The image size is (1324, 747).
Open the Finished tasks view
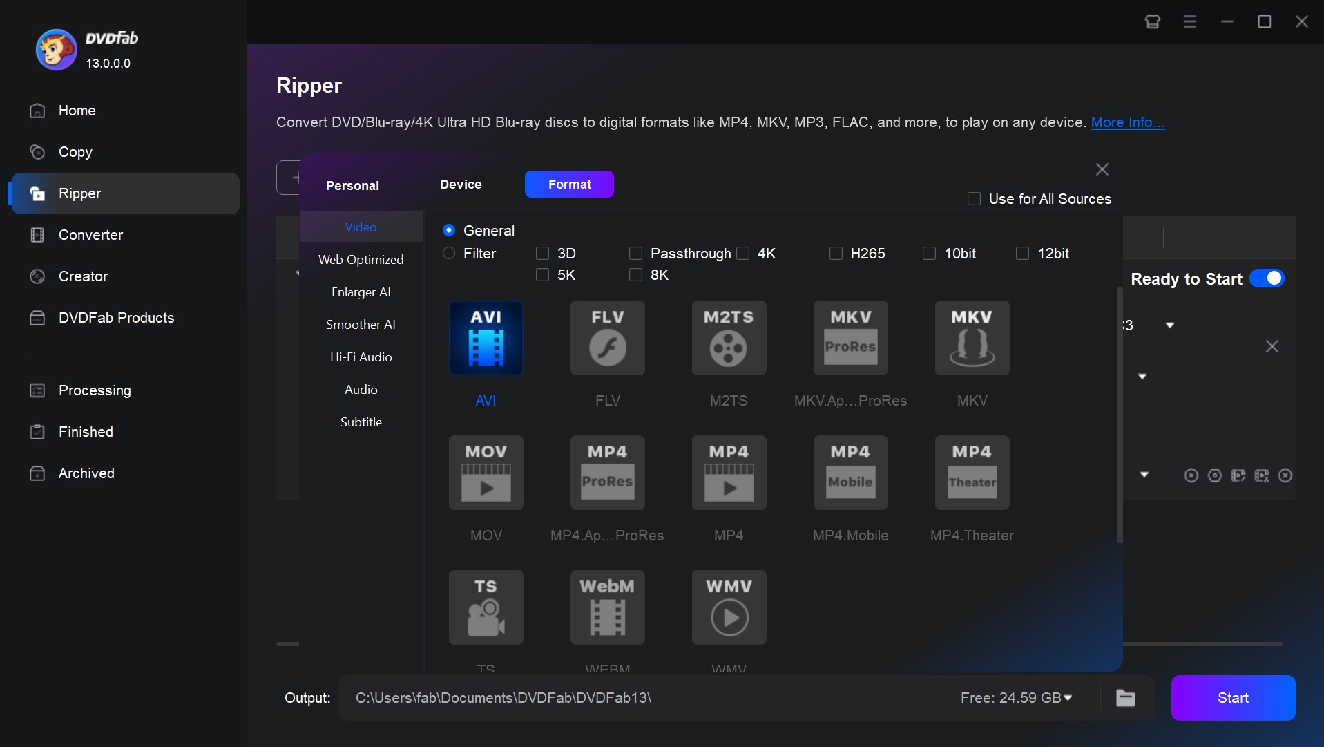tap(85, 431)
